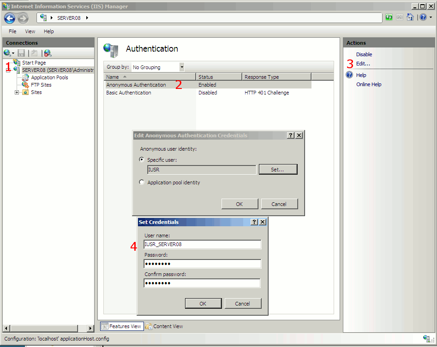Click OK in Set Credentials dialog
437x347 pixels.
click(x=203, y=303)
